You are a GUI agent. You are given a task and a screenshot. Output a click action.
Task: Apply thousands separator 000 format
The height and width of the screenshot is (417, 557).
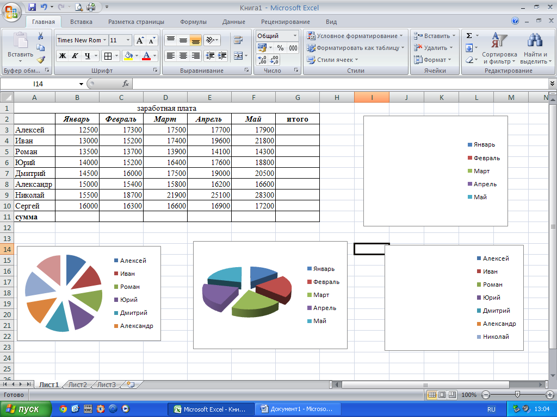tap(293, 48)
